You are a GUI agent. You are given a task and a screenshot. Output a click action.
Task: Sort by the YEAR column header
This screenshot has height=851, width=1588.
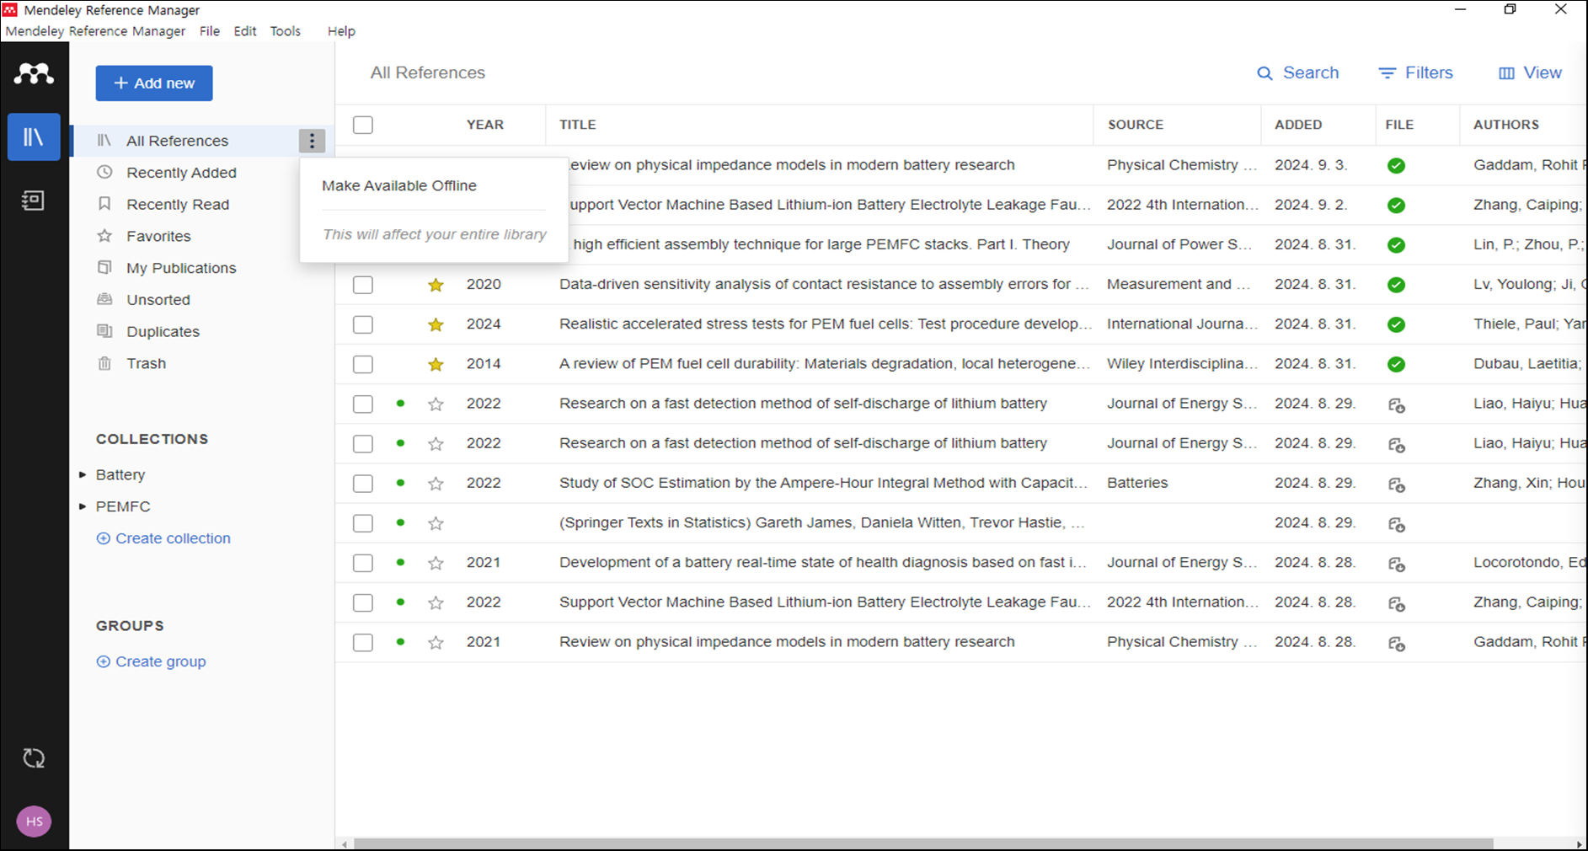(485, 125)
